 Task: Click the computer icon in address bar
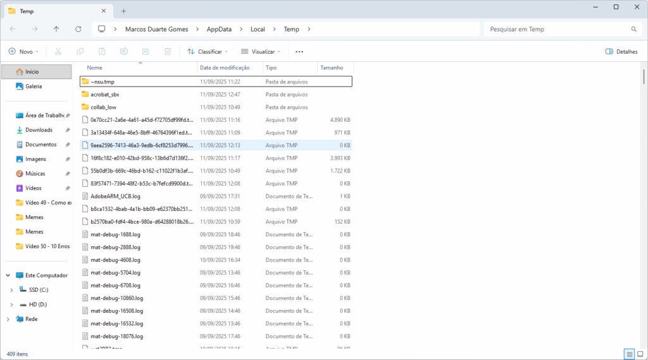pyautogui.click(x=102, y=29)
